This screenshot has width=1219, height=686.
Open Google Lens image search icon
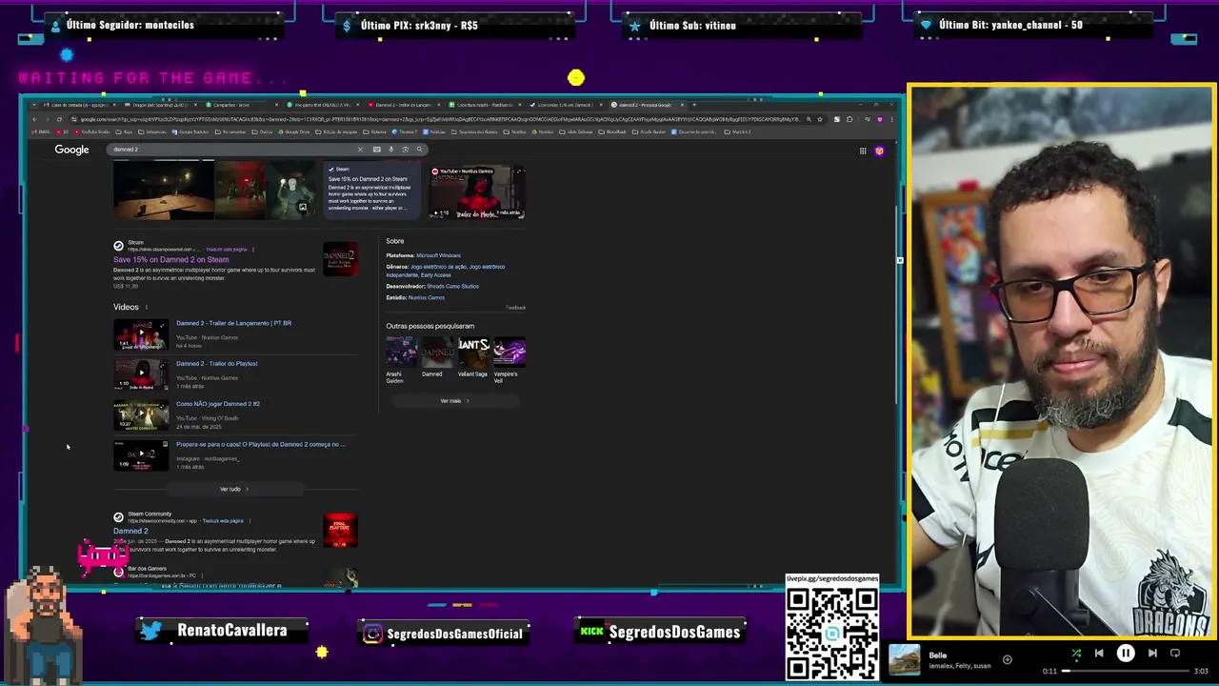click(x=405, y=150)
